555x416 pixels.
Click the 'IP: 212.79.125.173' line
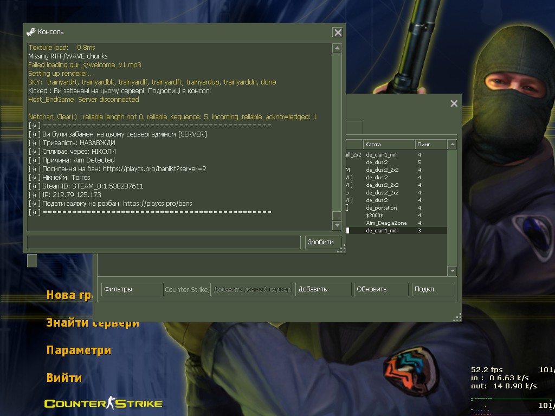coord(65,195)
